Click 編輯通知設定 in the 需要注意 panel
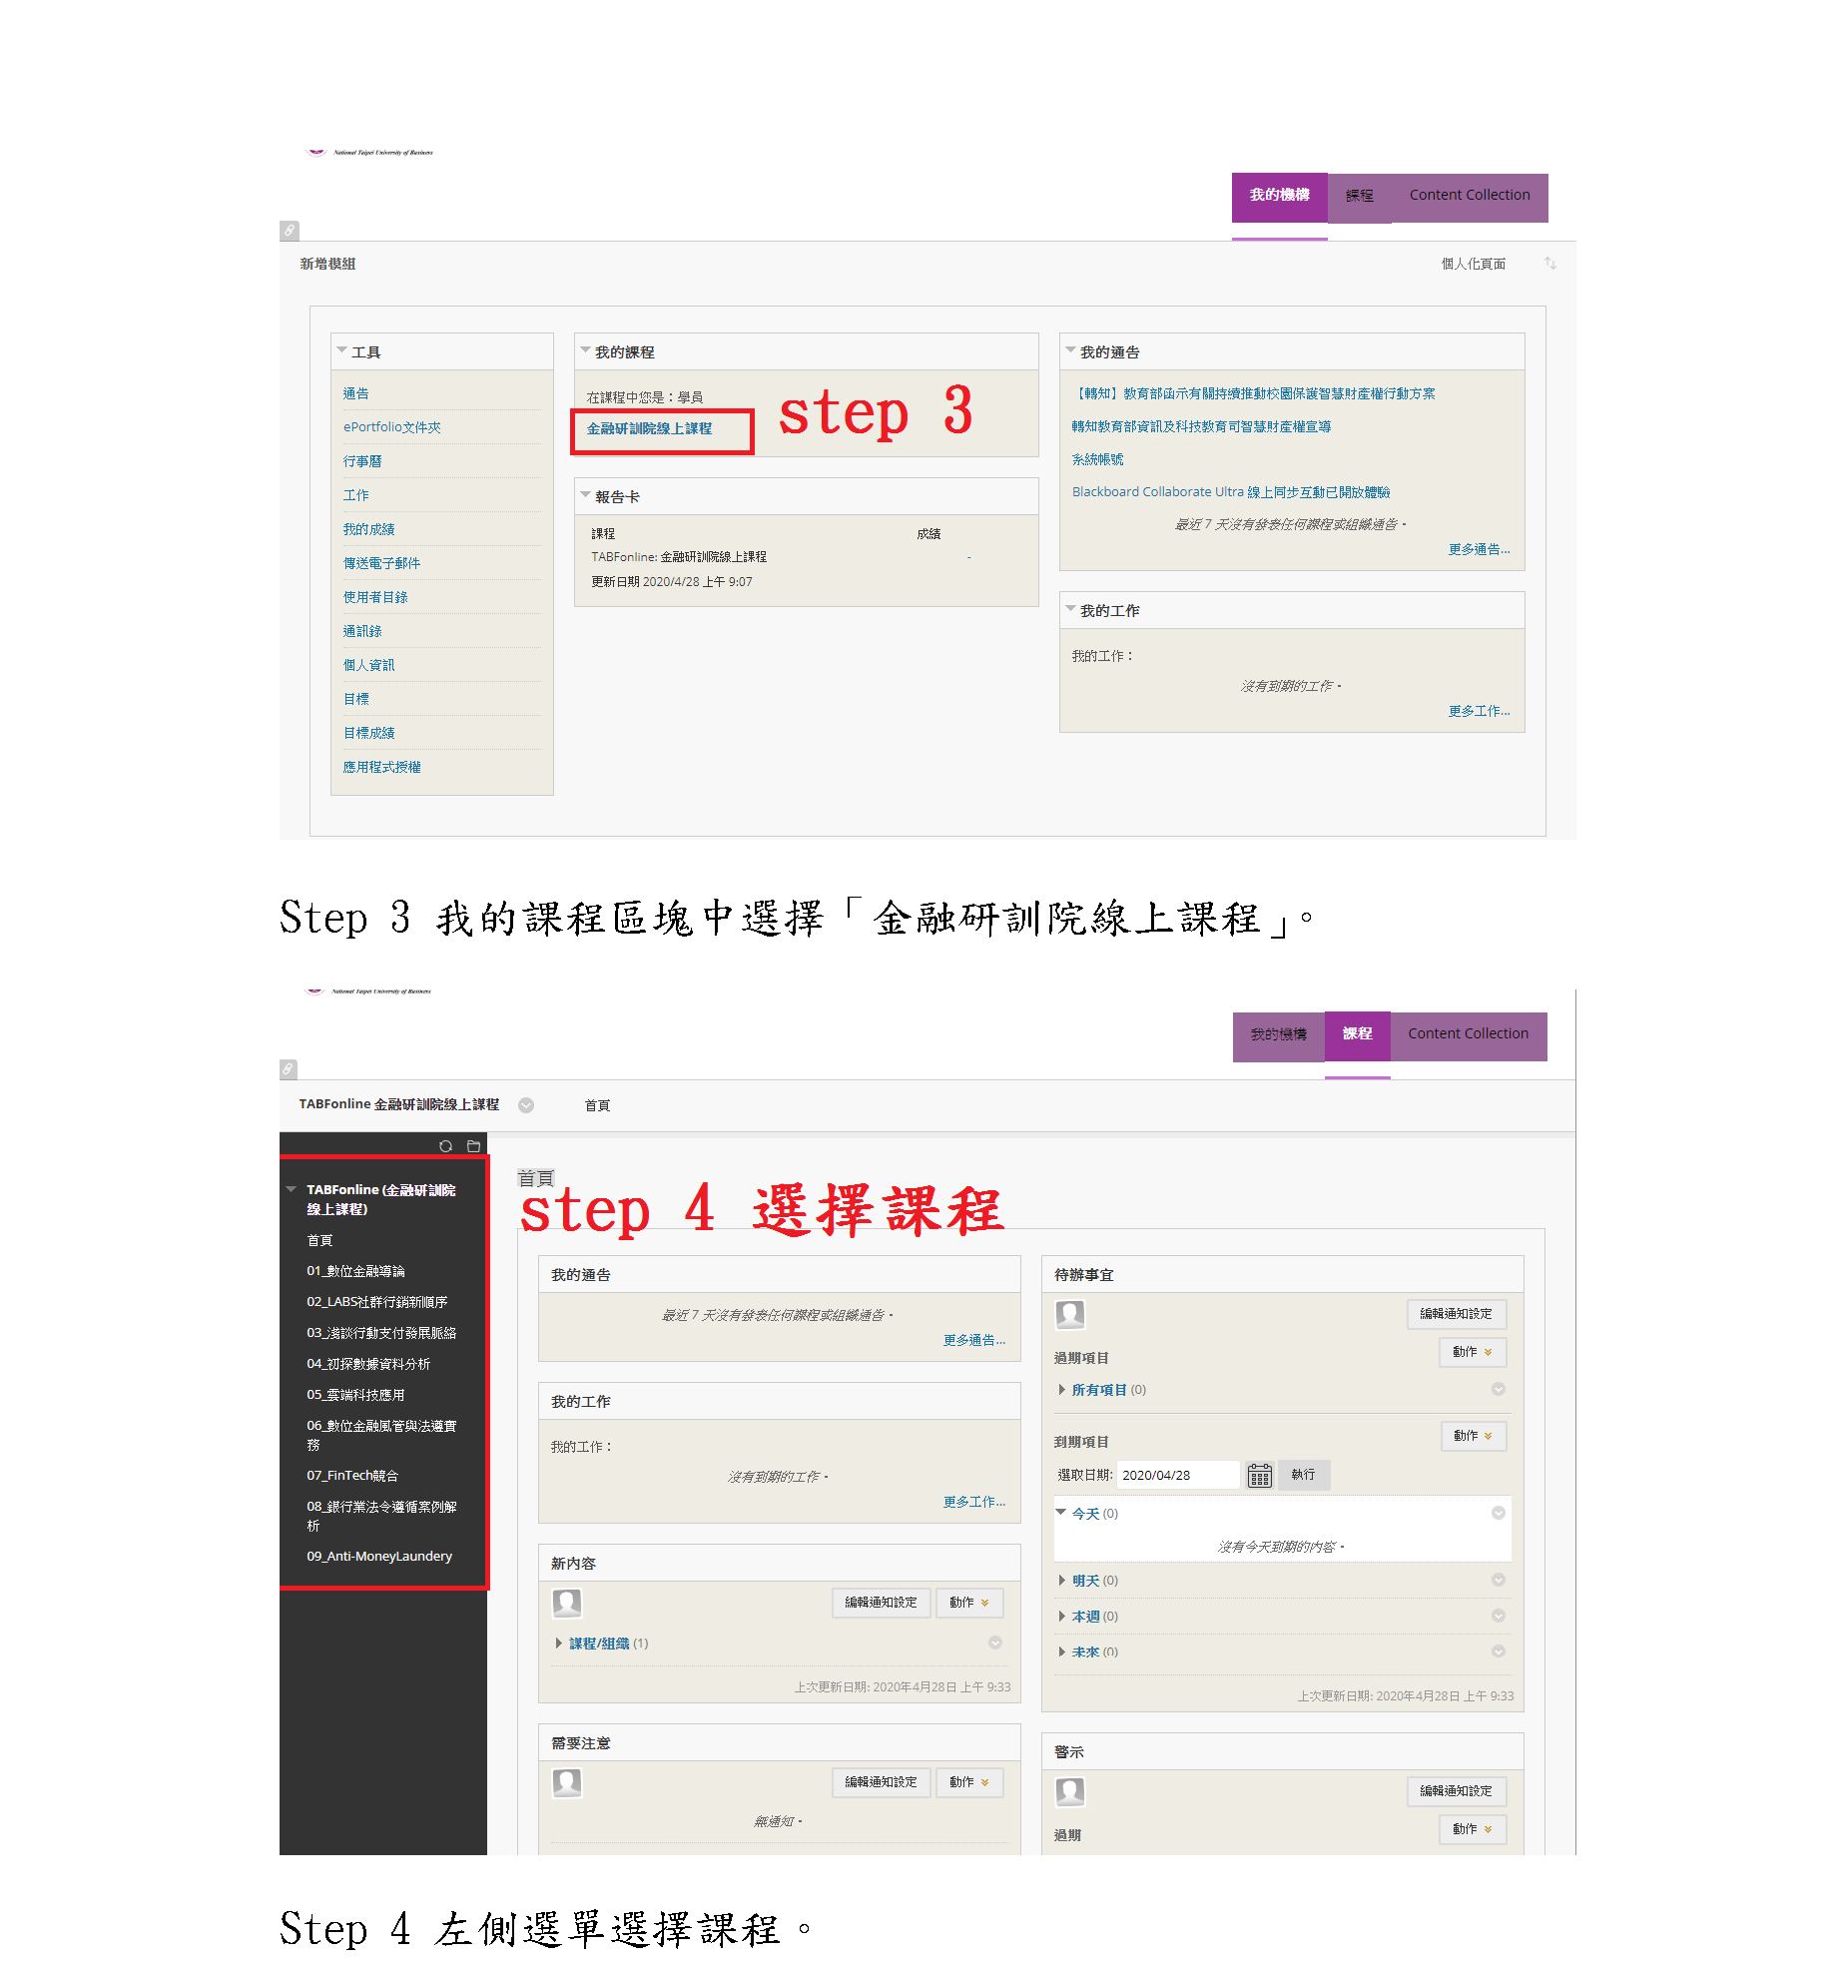This screenshot has width=1846, height=1975. 881,1782
